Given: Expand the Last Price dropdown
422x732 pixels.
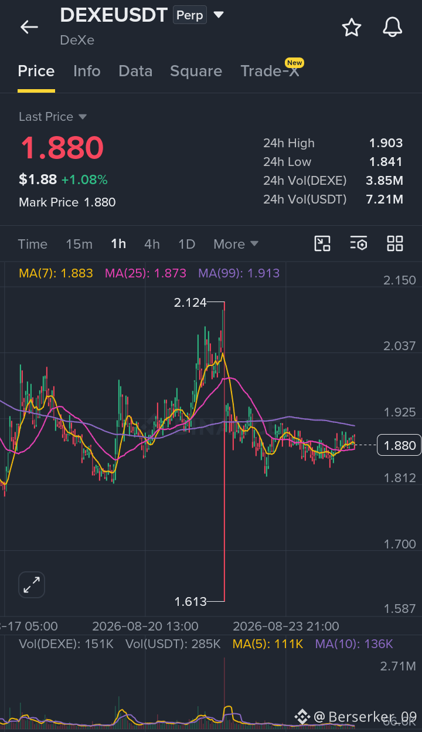Looking at the screenshot, I should 83,117.
